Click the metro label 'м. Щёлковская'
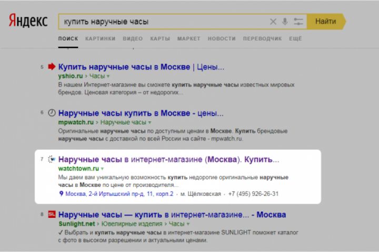Viewport: 379px width, 252px height. [201, 194]
